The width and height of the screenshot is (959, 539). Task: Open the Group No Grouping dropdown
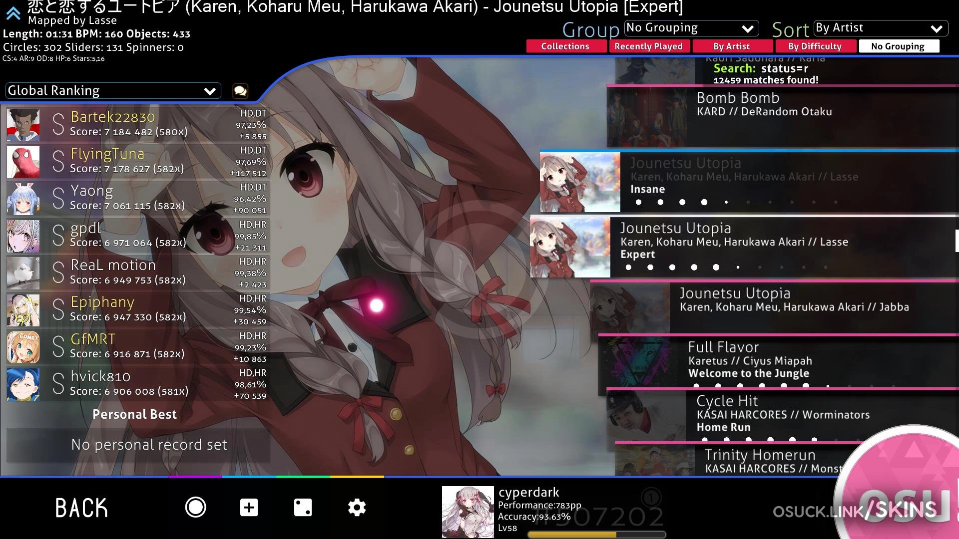(x=691, y=28)
